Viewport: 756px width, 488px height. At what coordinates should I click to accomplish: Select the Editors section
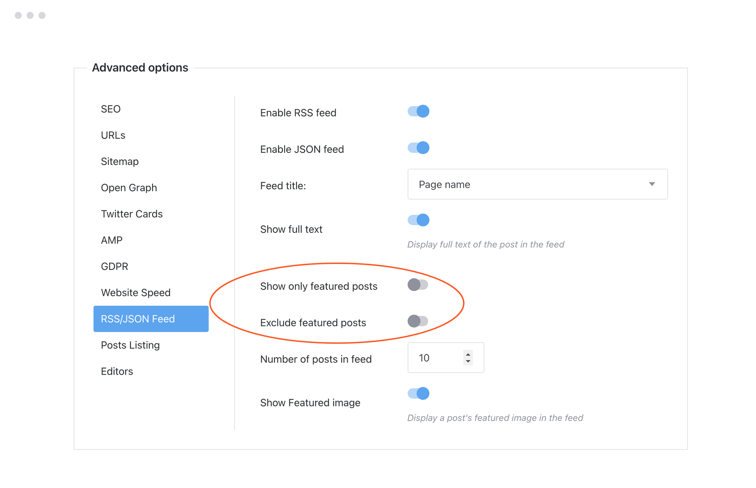click(x=117, y=371)
